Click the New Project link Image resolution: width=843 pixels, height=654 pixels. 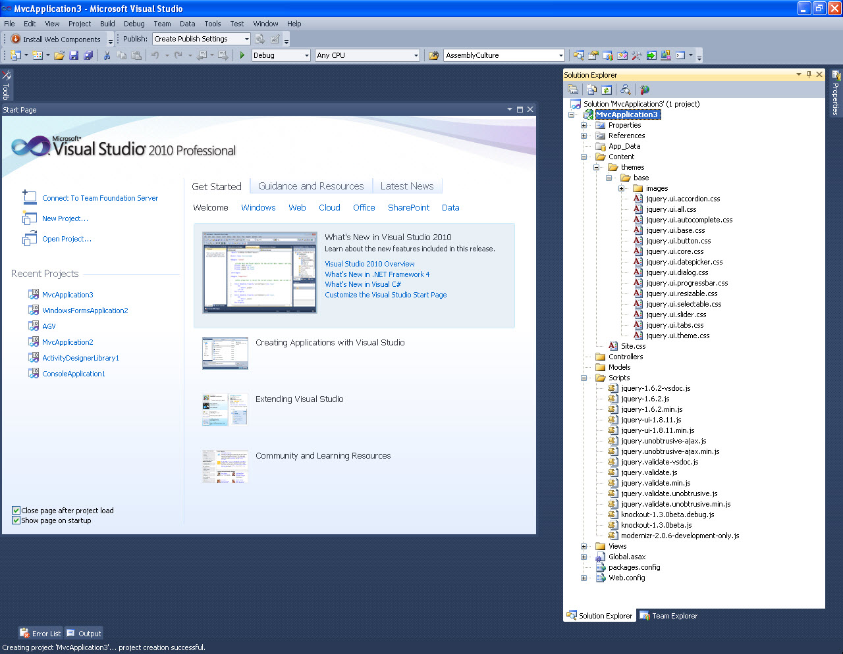coord(65,218)
